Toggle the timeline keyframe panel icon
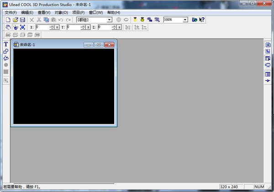This screenshot has height=192, width=274. [268, 81]
